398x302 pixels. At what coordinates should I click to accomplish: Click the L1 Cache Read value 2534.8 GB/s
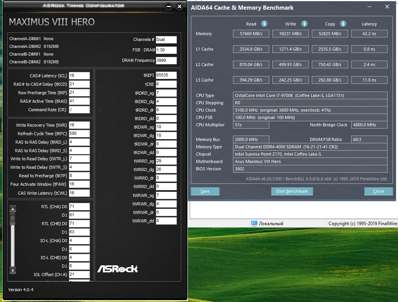point(251,49)
